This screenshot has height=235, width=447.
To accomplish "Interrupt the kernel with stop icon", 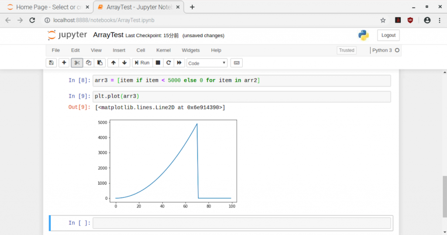I will tap(158, 63).
